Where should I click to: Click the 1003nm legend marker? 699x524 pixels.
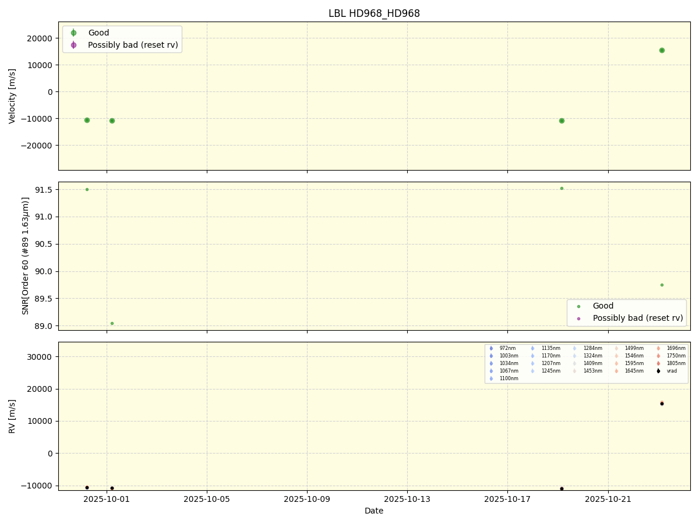491,356
